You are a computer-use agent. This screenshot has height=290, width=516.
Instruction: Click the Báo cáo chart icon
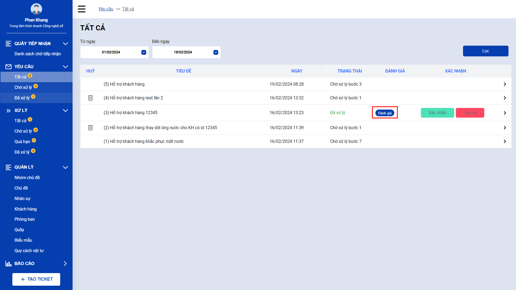[8, 263]
